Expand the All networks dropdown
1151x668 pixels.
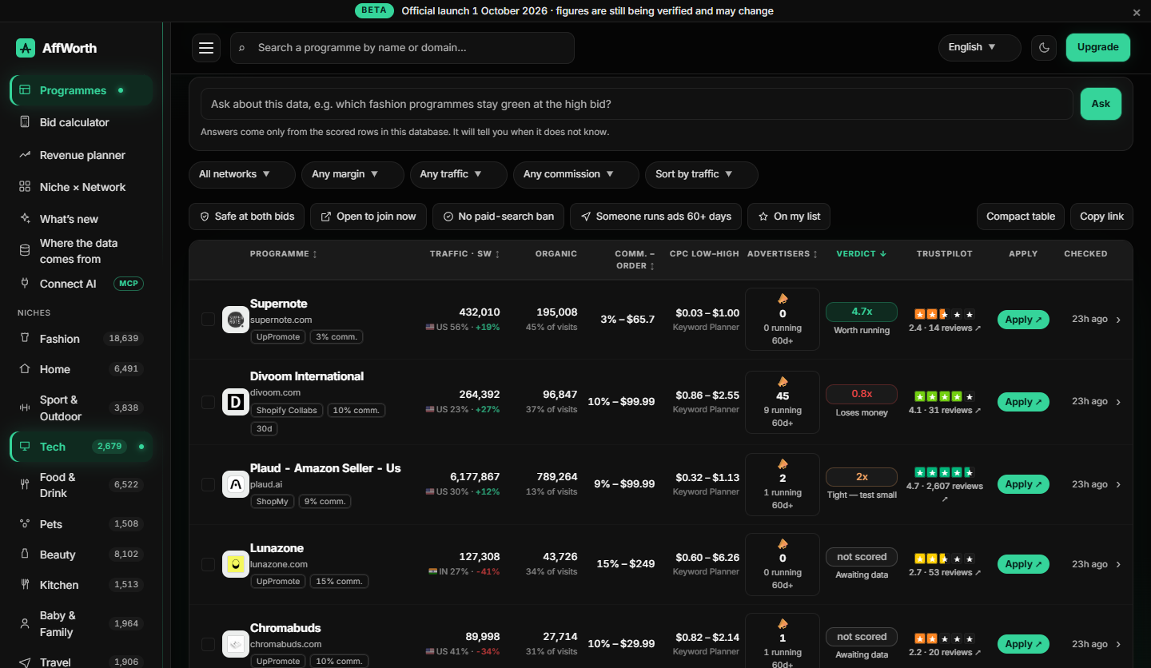click(242, 174)
